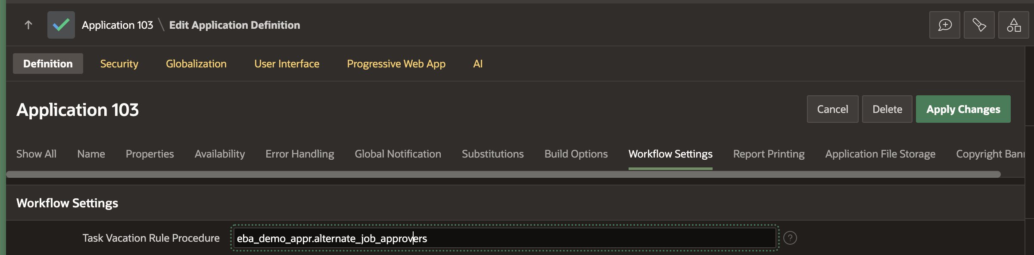Switch to the Security tab
This screenshot has width=1034, height=255.
(x=119, y=64)
